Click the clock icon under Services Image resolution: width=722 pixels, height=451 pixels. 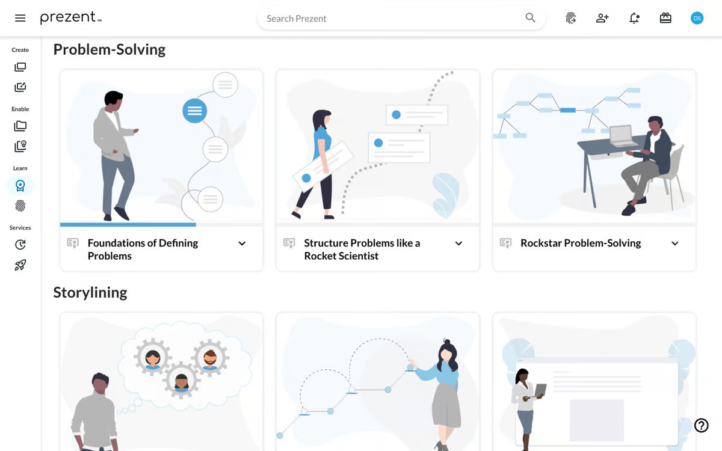coord(20,245)
